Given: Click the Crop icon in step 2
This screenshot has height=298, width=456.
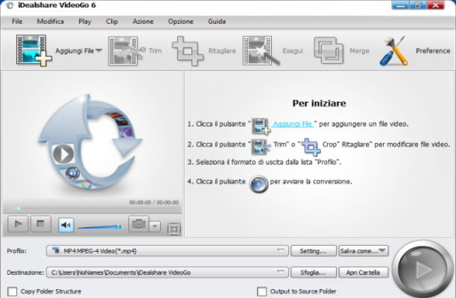Looking at the screenshot, I should [x=311, y=147].
